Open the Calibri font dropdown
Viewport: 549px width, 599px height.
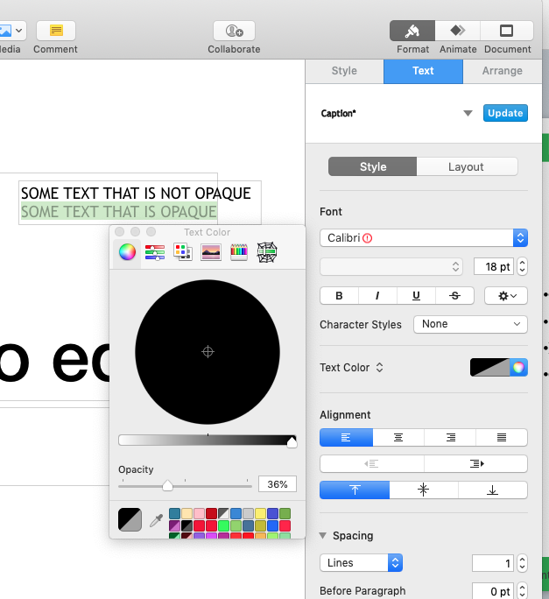pyautogui.click(x=423, y=238)
